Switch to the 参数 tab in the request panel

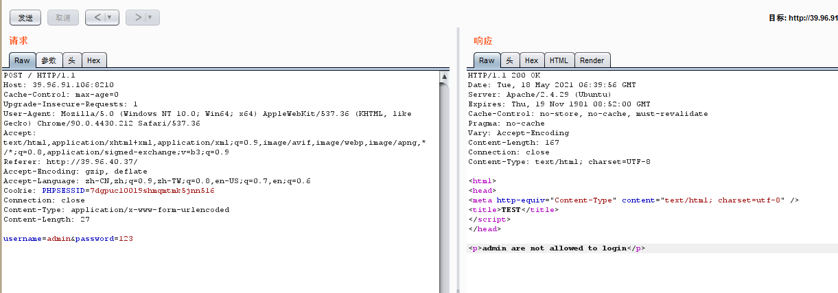(49, 60)
